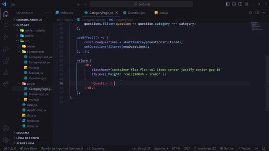
Task: Open Question.jsx in components folder
Action: (37, 78)
